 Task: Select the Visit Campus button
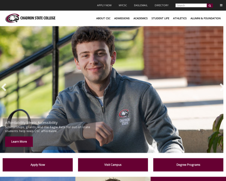coord(113,165)
